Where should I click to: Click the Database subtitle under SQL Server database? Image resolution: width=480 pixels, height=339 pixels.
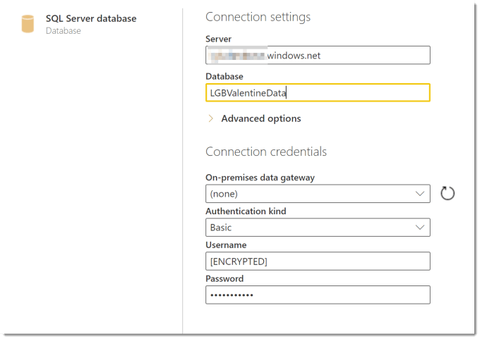[64, 31]
